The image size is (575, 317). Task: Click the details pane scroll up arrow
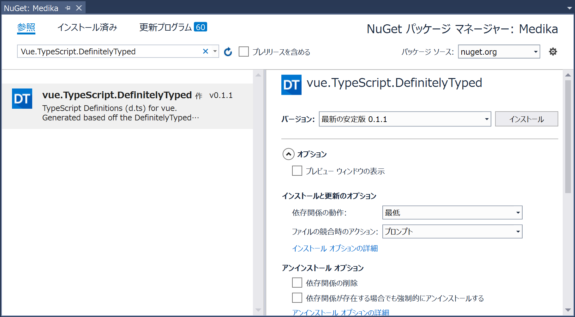click(568, 75)
